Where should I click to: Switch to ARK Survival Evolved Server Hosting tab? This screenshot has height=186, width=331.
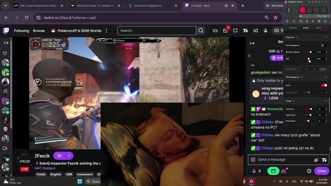coord(38,6)
